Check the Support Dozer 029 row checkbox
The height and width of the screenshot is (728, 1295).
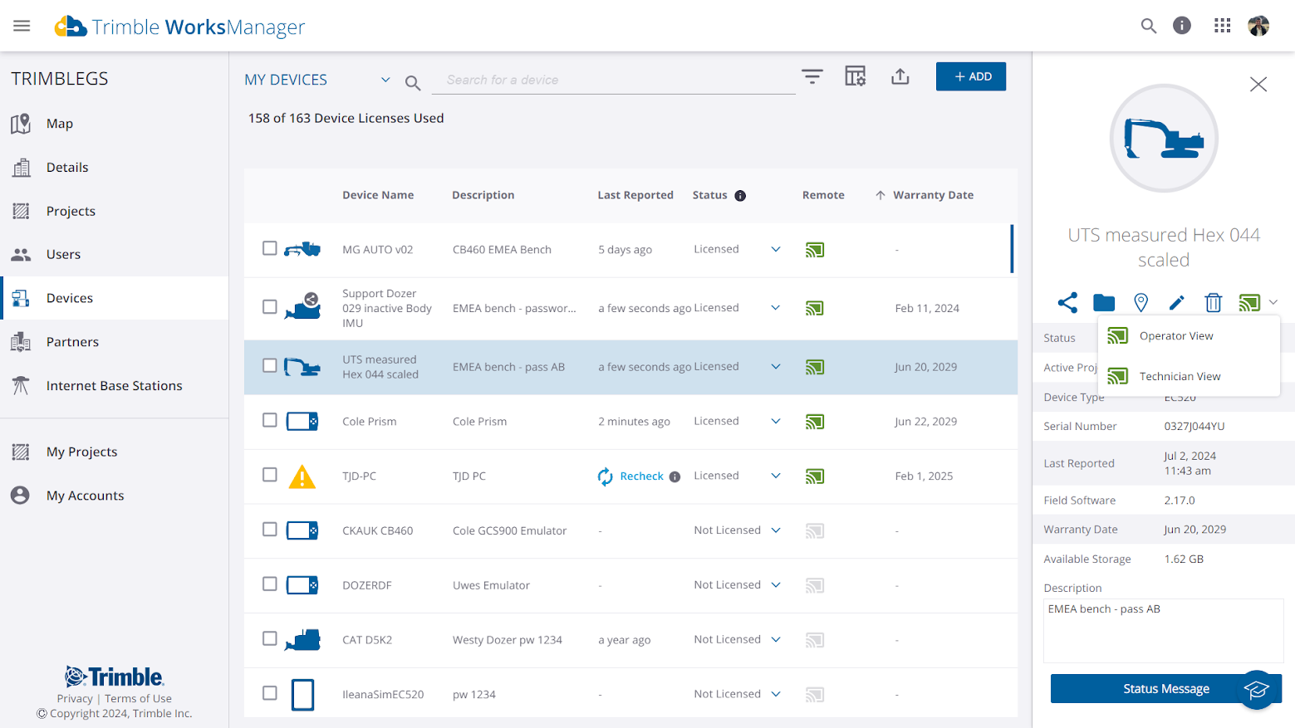click(269, 307)
